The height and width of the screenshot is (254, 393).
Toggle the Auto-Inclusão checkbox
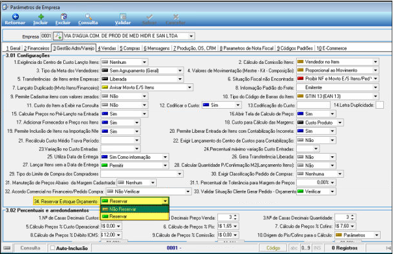53,248
